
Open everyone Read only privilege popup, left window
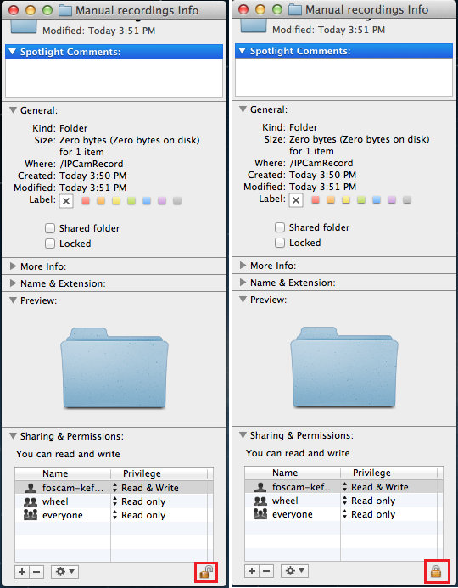point(139,515)
